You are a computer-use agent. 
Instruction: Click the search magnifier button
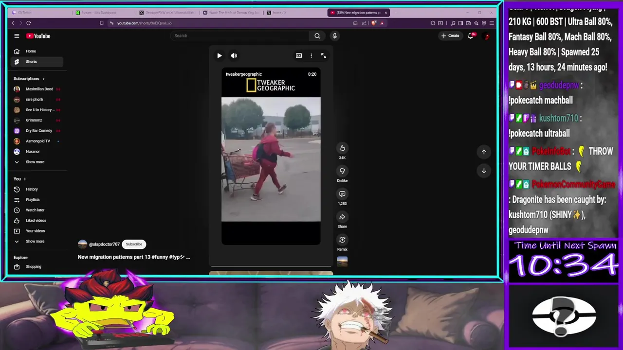coord(317,35)
